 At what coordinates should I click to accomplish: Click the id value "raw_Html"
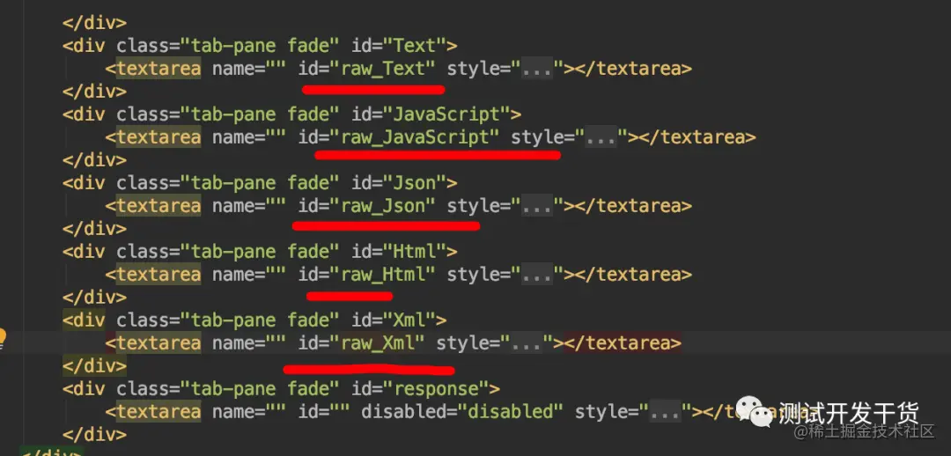(x=383, y=275)
